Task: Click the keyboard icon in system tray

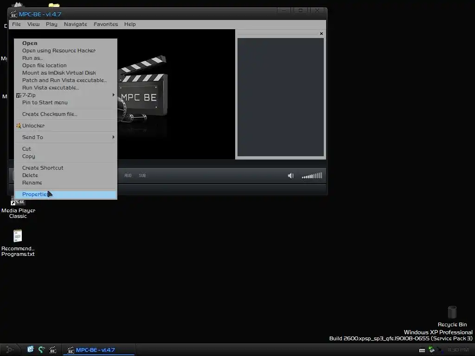Action: [x=422, y=350]
